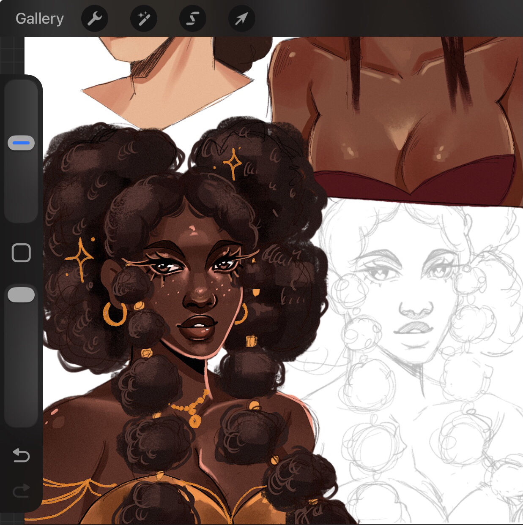Image resolution: width=523 pixels, height=525 pixels.
Task: Open the Adjustments magic wand menu
Action: pyautogui.click(x=143, y=19)
